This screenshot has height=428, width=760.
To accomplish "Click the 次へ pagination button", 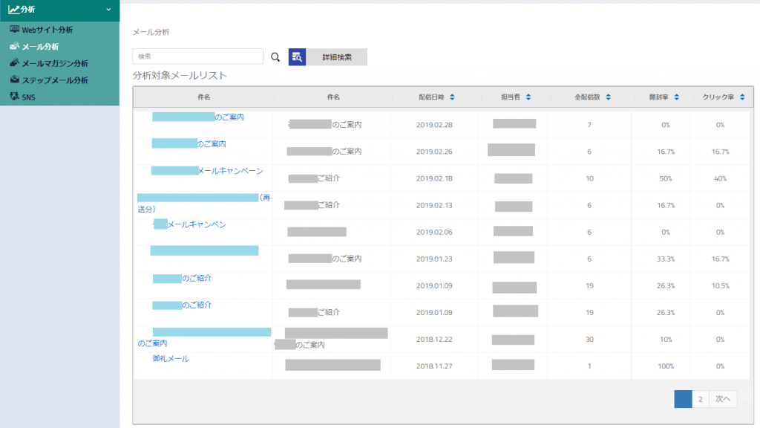I will point(723,399).
